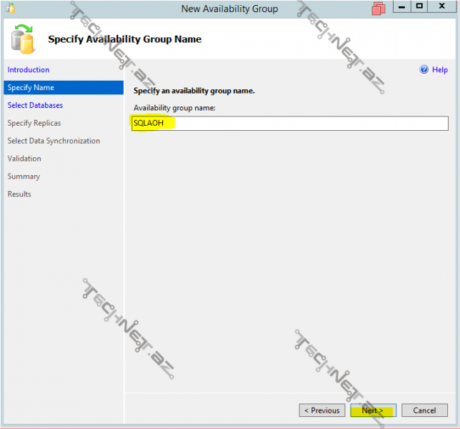Cancel the availability group wizard
Viewport: 460px width, 429px height.
(x=424, y=410)
